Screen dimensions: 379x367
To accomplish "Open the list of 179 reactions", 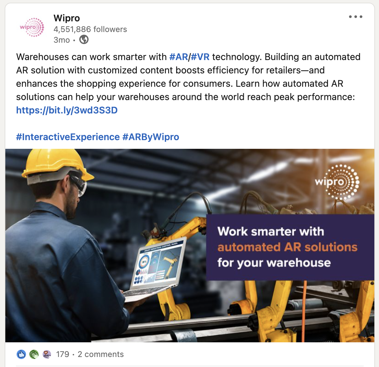I will point(63,354).
